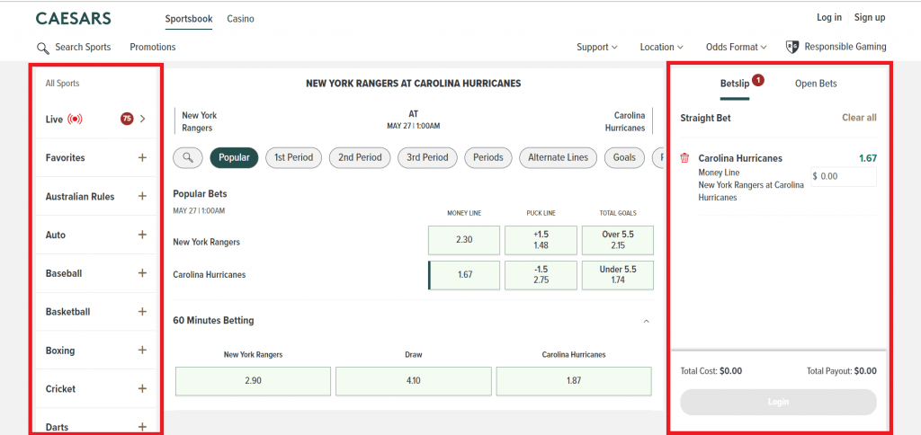The width and height of the screenshot is (921, 435).
Task: Click the market search magnifier pill
Action: [188, 157]
